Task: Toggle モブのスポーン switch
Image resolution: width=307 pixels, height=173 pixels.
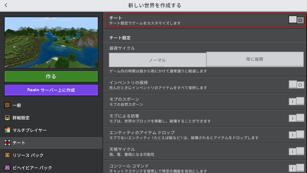Action: click(297, 101)
